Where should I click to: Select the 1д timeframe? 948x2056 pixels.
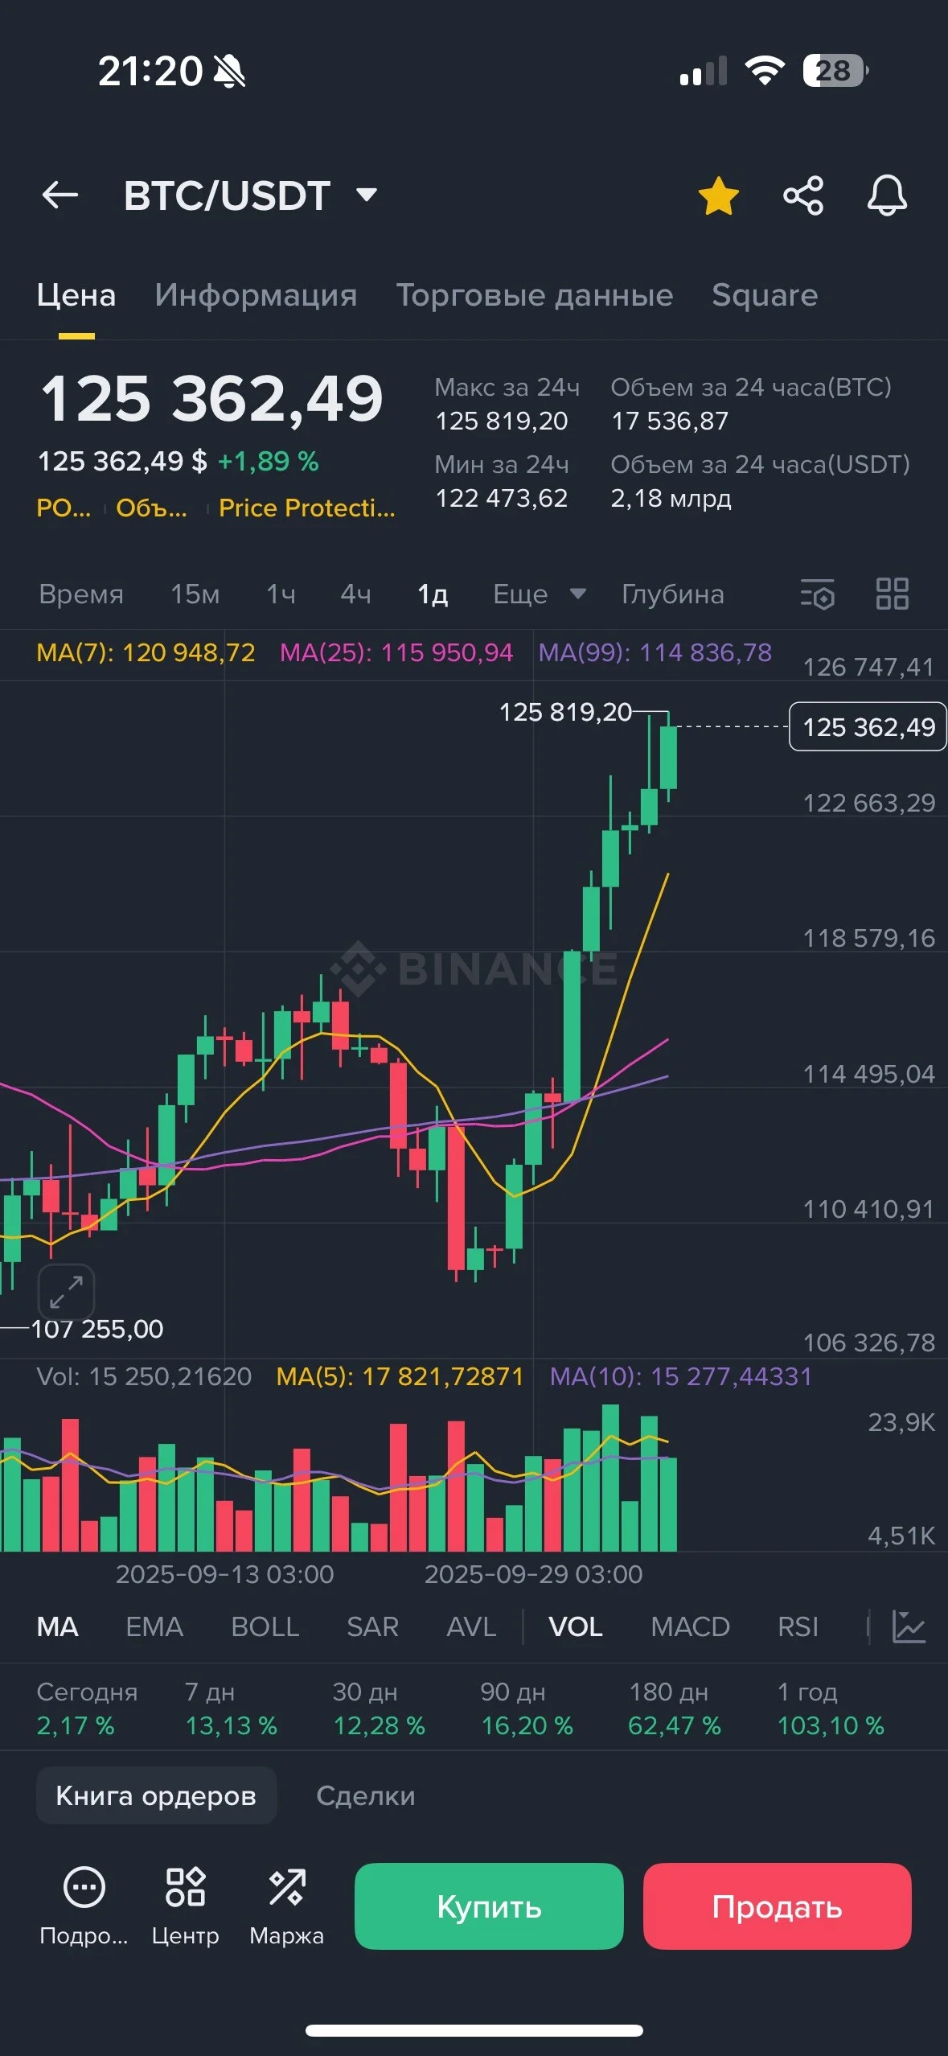click(433, 594)
